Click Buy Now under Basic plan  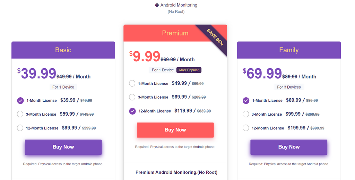point(63,147)
